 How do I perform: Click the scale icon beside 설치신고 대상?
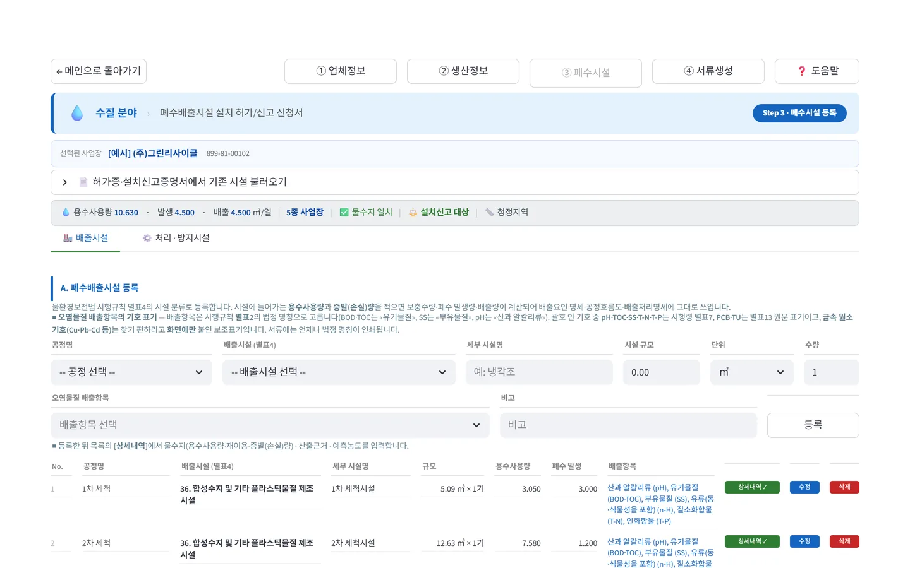coord(413,213)
